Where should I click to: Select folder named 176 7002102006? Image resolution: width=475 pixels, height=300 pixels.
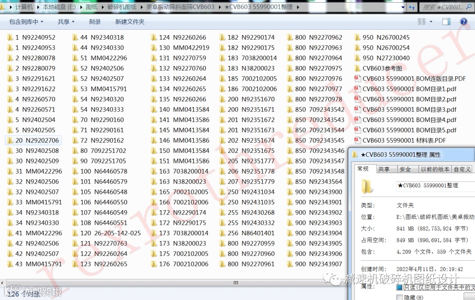coord(179,264)
